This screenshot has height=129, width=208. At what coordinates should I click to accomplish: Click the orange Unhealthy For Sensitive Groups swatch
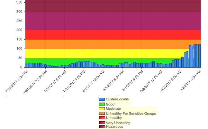(102, 114)
